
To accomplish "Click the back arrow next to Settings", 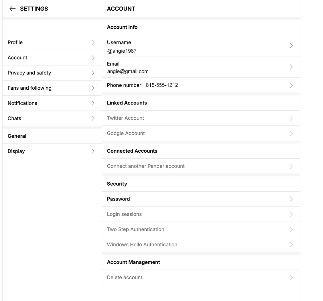I will click(x=12, y=9).
